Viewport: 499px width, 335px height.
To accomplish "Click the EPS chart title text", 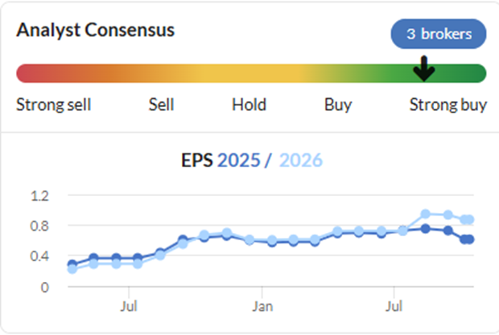I will coord(197,160).
